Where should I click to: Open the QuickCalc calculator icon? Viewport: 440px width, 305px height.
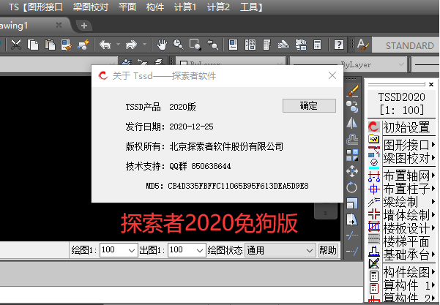click(318, 45)
